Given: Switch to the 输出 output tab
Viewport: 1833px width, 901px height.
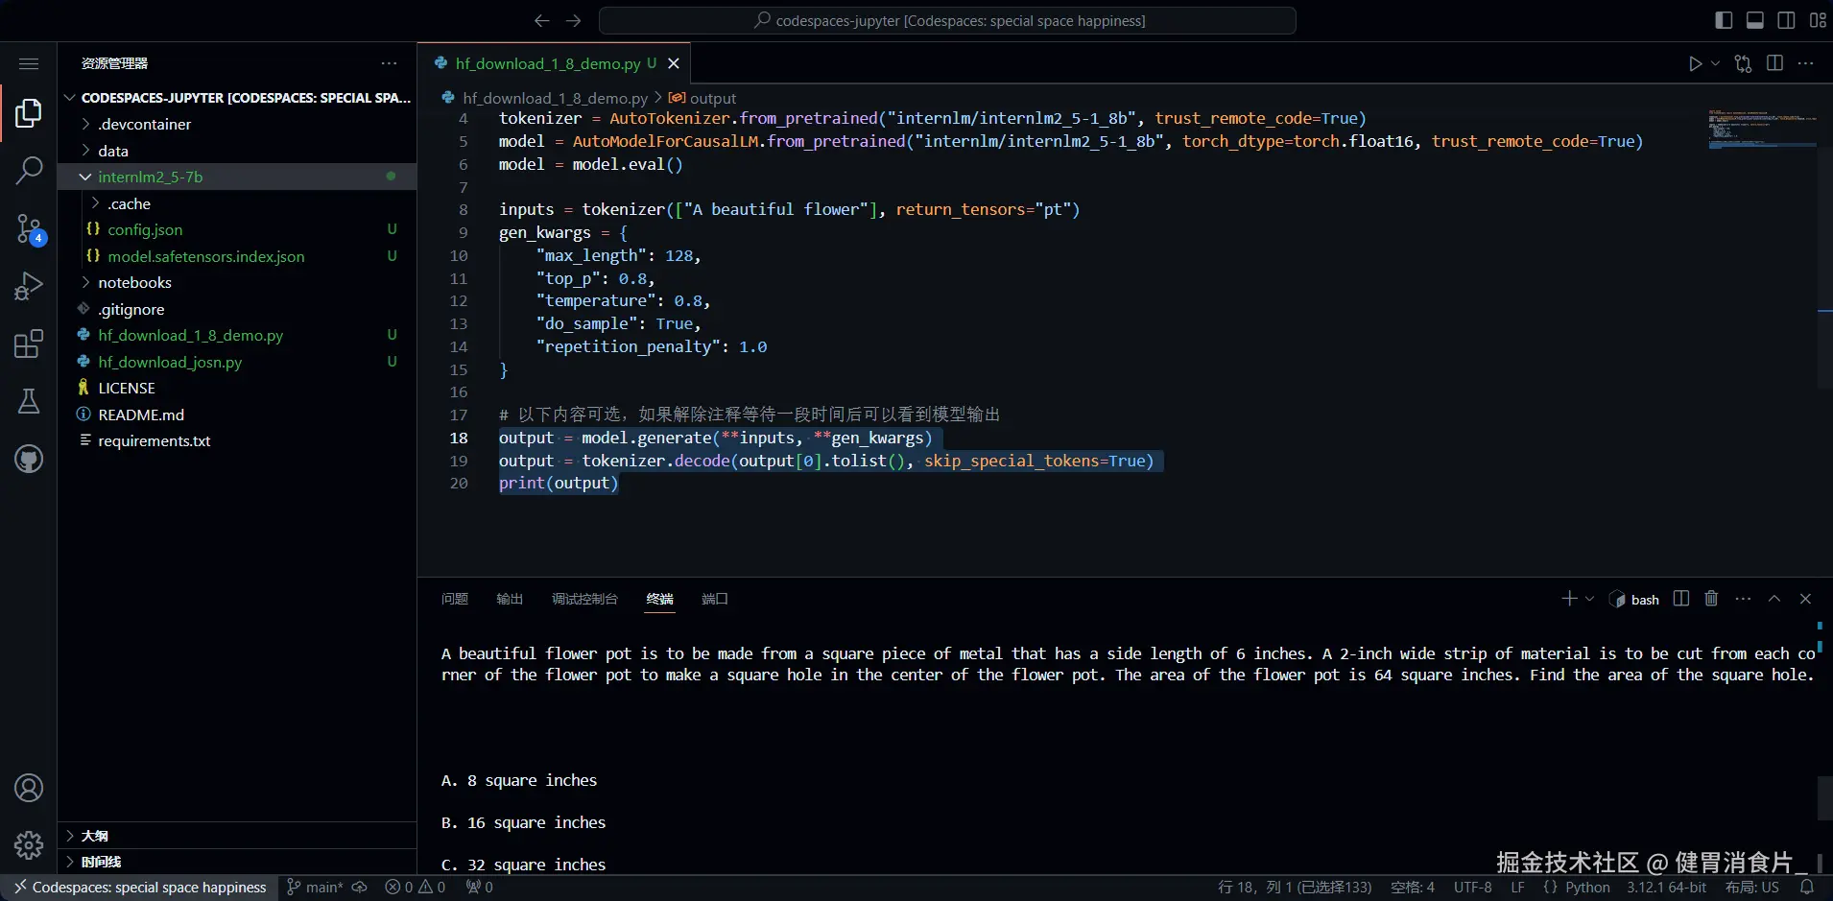Looking at the screenshot, I should 510,599.
